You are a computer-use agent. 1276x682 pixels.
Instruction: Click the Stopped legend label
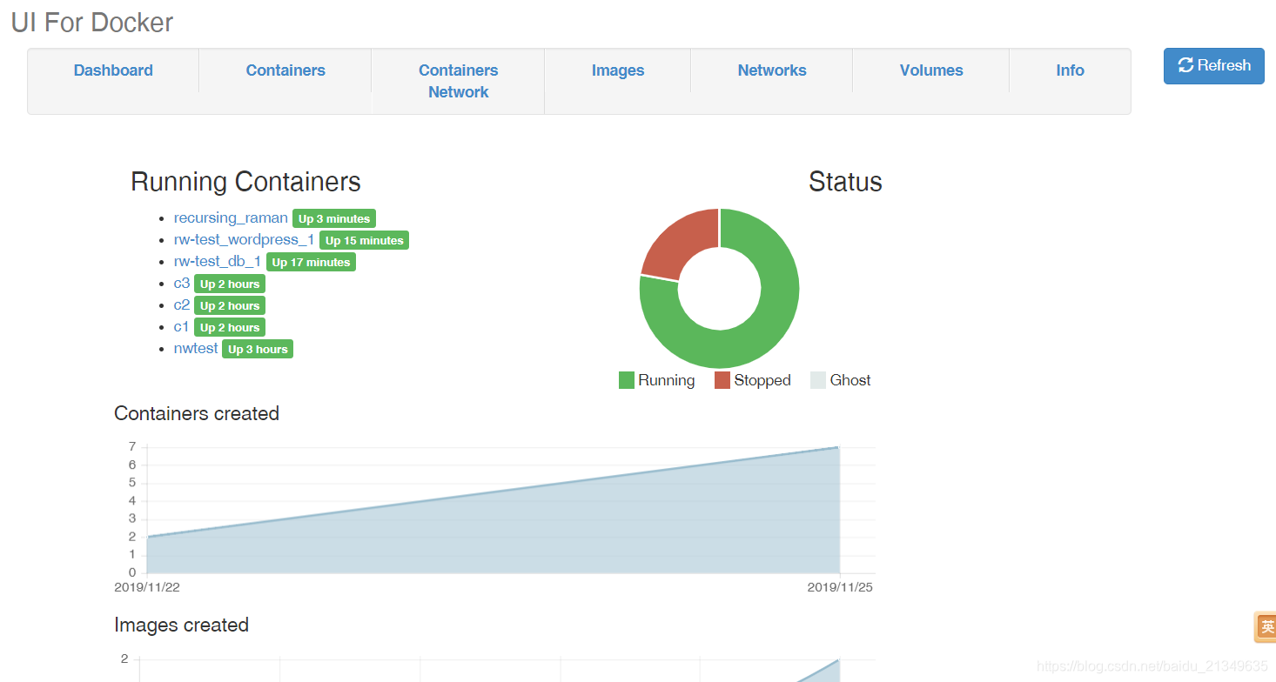click(762, 380)
